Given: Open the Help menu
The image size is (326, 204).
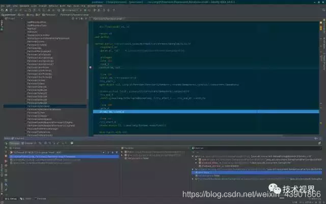Looking at the screenshot, I should 100,6.
